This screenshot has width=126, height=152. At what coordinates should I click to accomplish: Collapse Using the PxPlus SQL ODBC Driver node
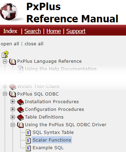pyautogui.click(x=12, y=125)
